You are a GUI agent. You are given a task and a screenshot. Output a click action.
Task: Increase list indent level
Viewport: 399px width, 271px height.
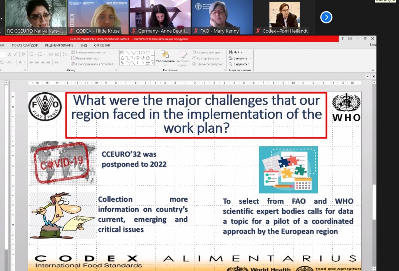56,54
